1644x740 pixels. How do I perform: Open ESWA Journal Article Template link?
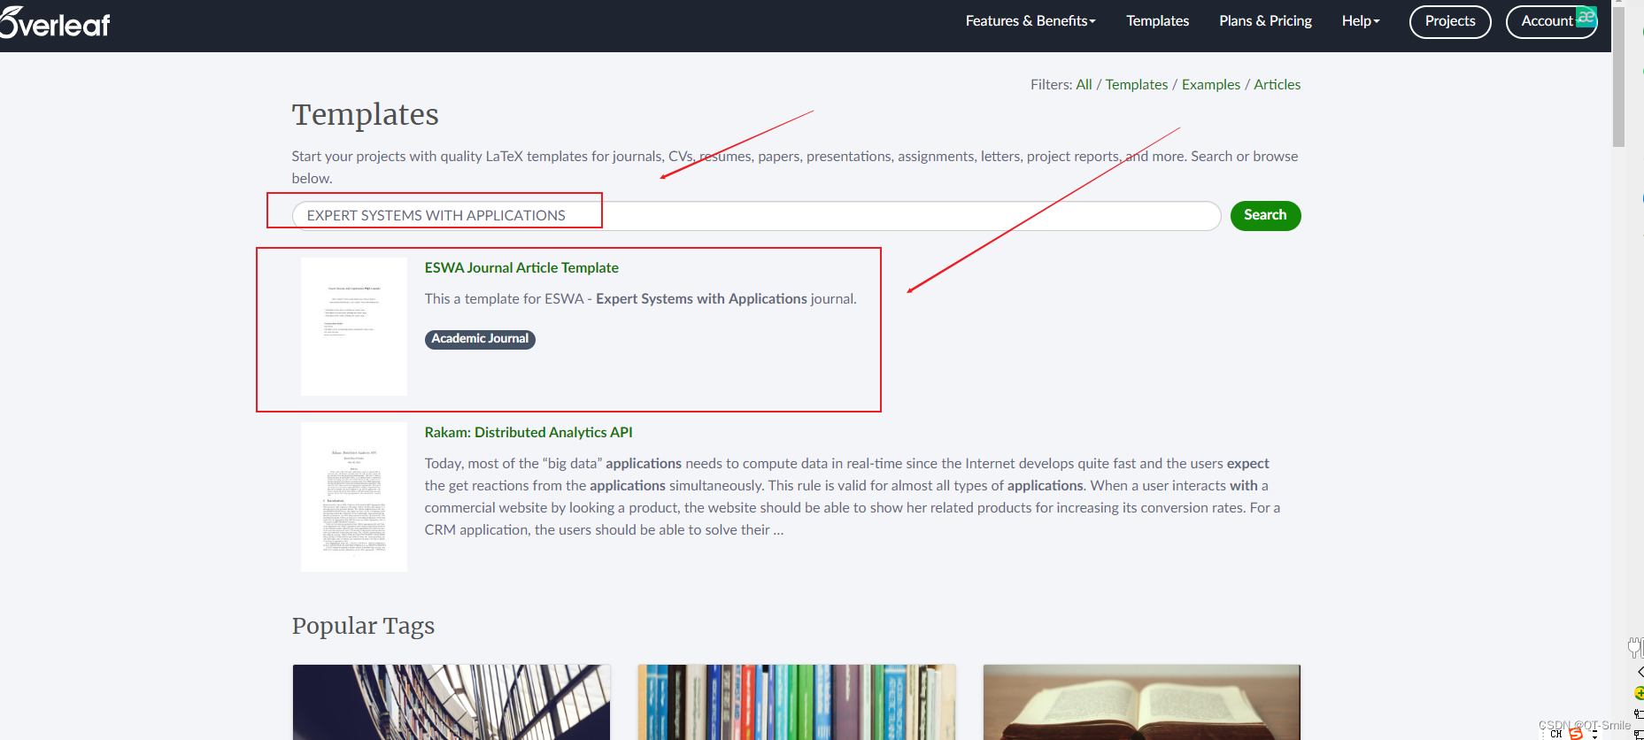tap(521, 267)
